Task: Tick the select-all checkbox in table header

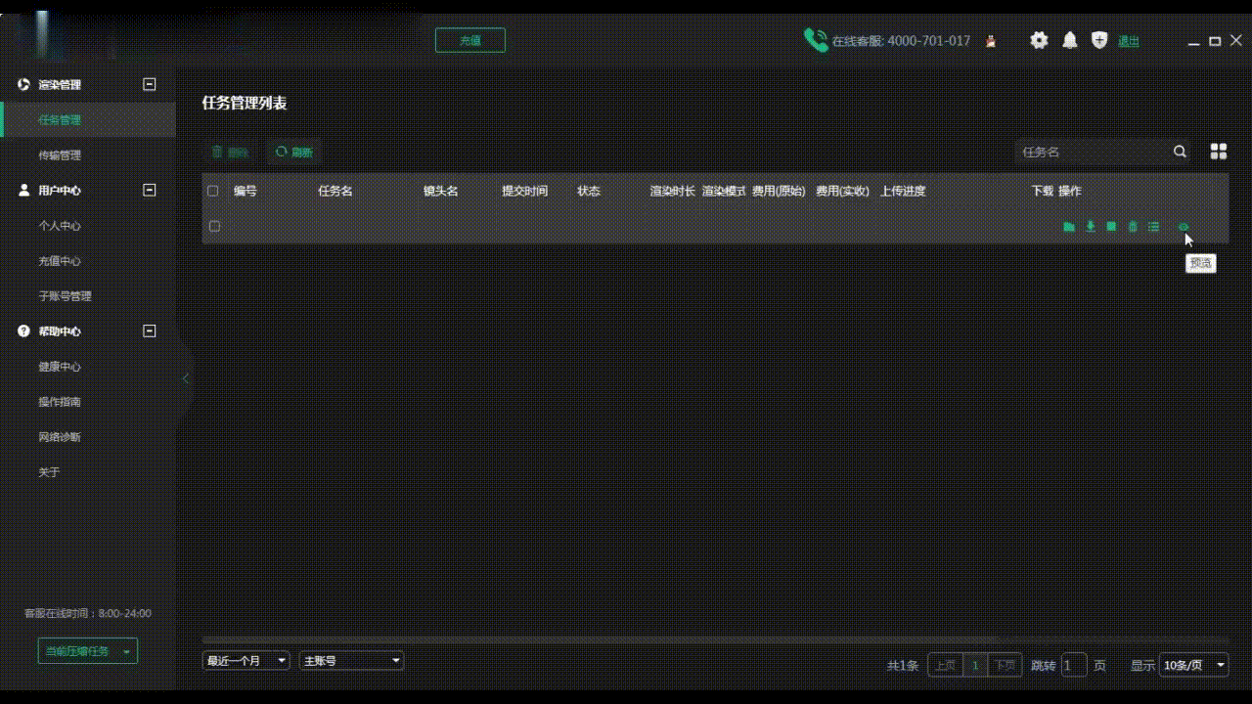Action: tap(213, 192)
